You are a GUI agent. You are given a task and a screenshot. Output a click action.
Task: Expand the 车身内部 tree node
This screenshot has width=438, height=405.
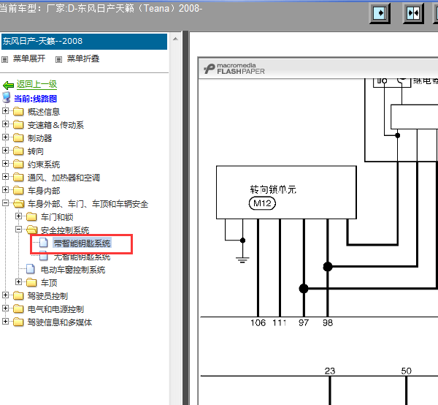pyautogui.click(x=5, y=189)
